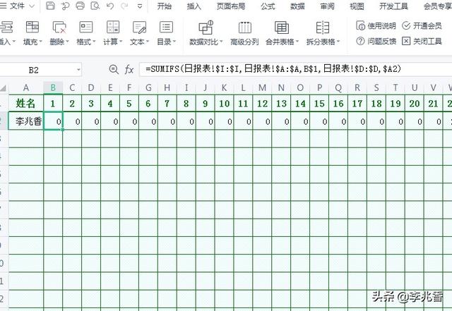This screenshot has height=311, width=452.
Task: Click the select-all corner triangle
Action: pyautogui.click(x=4, y=88)
